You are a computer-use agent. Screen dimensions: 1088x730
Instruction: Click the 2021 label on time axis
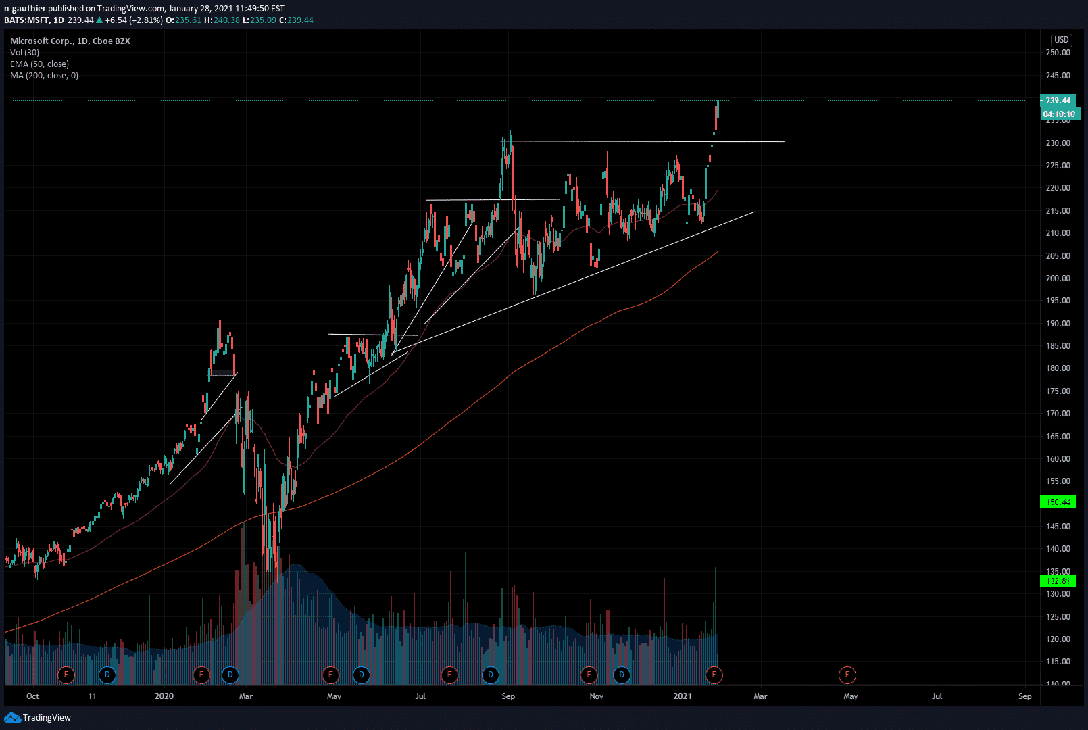tap(683, 696)
